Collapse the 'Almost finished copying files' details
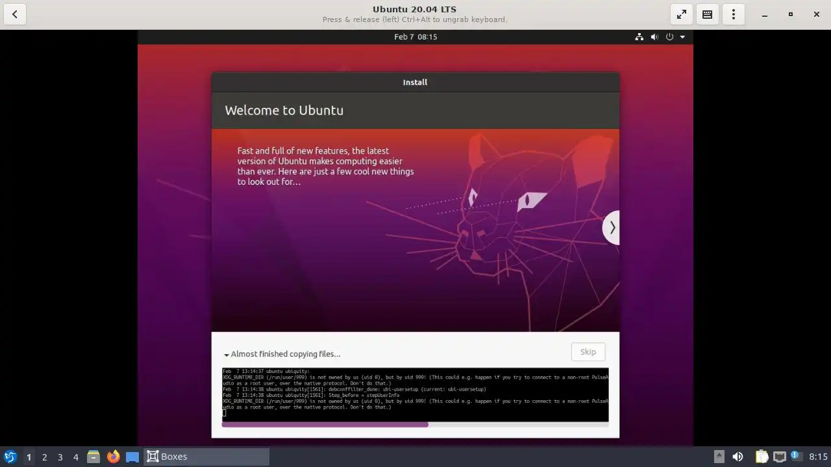 (x=282, y=354)
